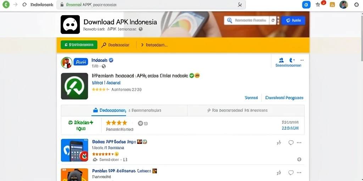
Task: Open the browser menu circle icon at far right
Action: point(357,5)
